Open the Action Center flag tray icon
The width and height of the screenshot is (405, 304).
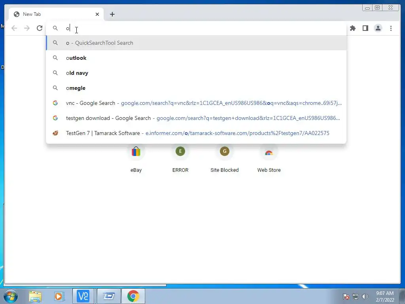[346, 296]
